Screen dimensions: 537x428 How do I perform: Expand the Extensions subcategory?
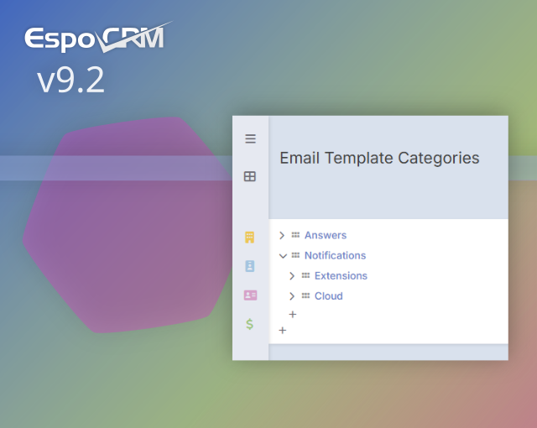[292, 276]
